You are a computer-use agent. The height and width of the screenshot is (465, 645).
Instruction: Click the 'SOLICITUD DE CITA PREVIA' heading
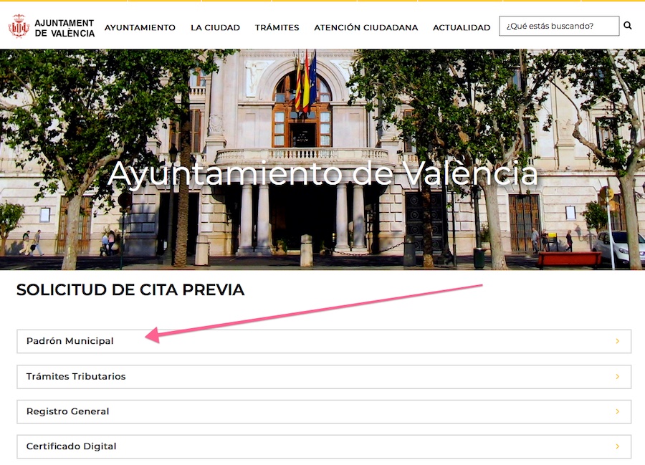pyautogui.click(x=130, y=290)
